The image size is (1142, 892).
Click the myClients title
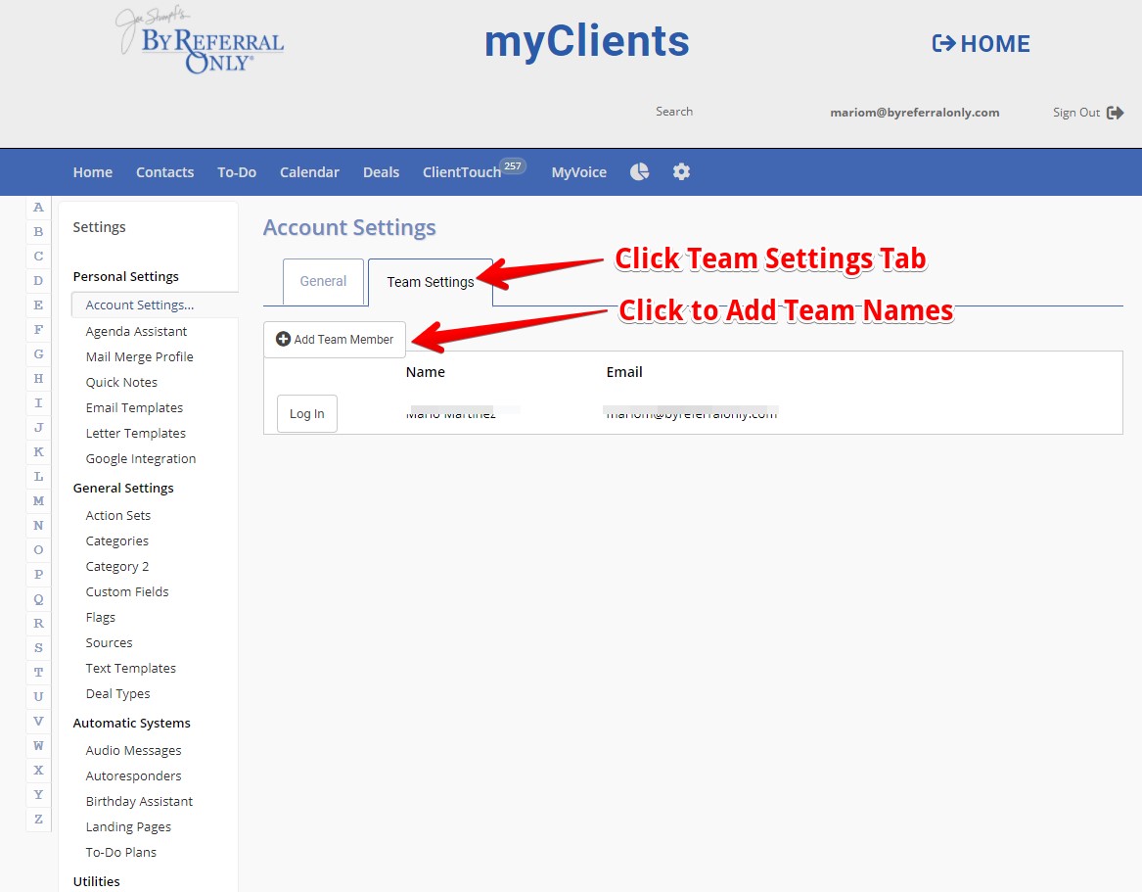tap(587, 41)
